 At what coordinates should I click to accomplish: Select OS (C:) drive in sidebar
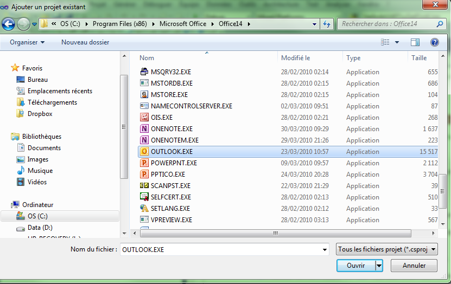click(60, 216)
